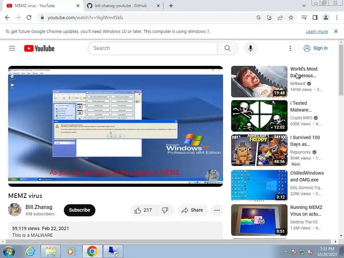Open the Crypto NWO channel name
Screen dimensions: 344x258
pos(301,118)
